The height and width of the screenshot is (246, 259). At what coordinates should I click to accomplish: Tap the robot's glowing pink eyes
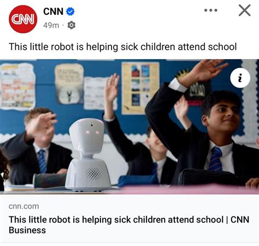click(92, 132)
